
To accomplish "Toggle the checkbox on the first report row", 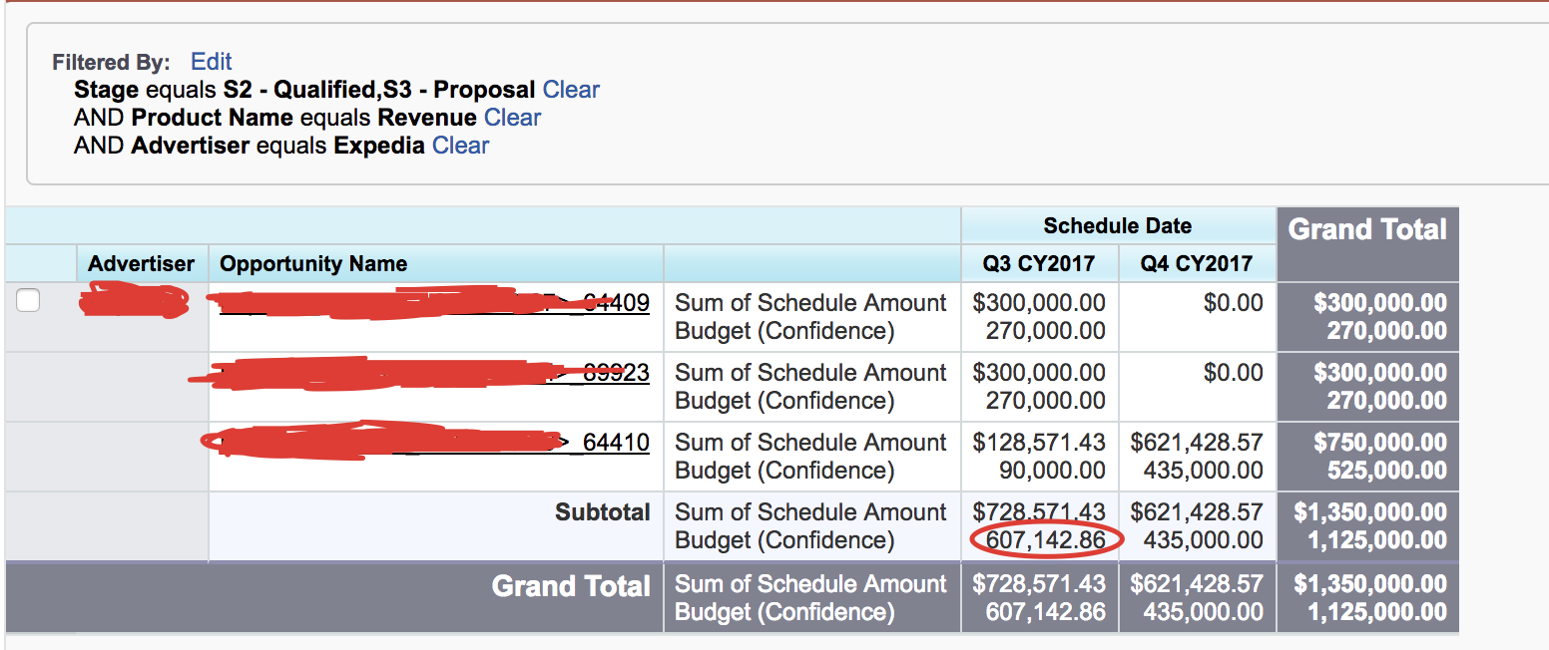I will point(28,299).
